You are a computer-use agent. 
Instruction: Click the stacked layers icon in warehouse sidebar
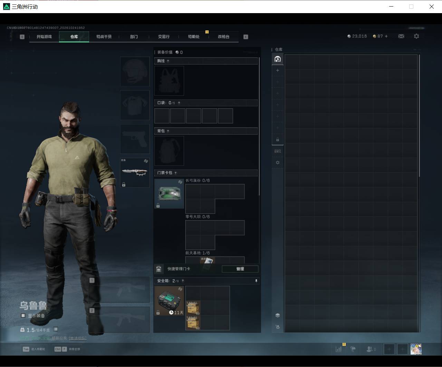click(278, 315)
